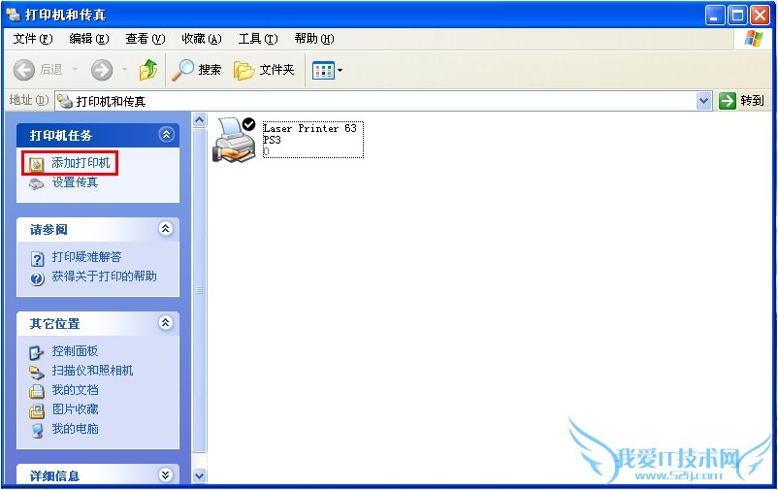Click the Go (转到) button
This screenshot has height=490, width=778.
point(742,101)
